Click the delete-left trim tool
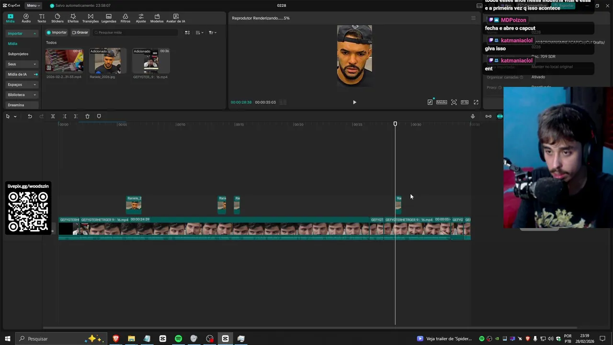This screenshot has width=613, height=345. (x=64, y=116)
